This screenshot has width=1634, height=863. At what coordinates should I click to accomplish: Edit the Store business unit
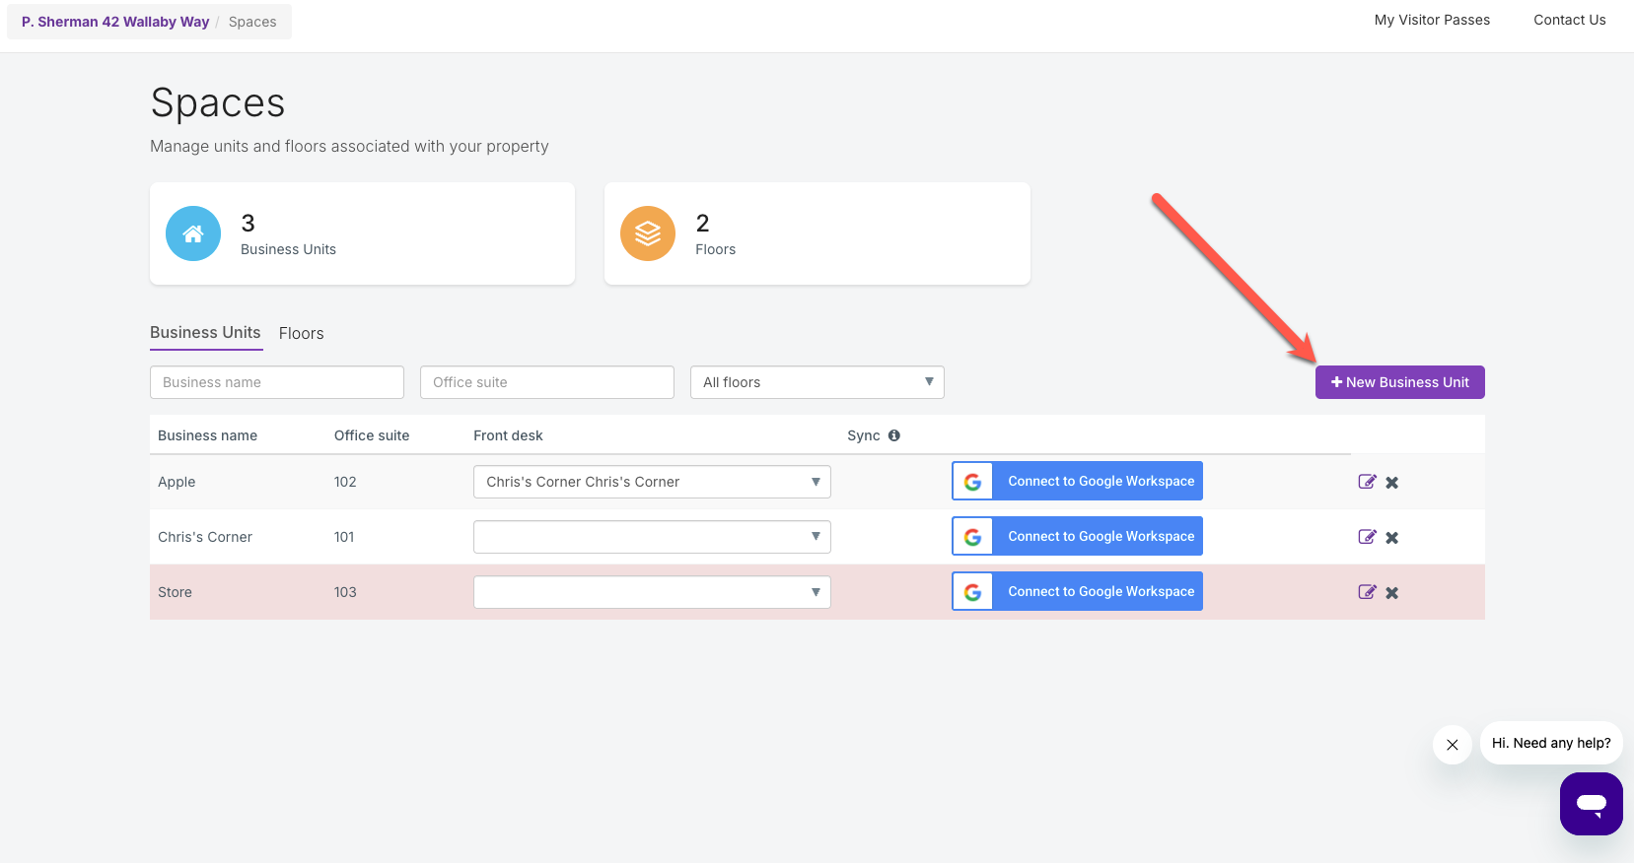coord(1366,592)
